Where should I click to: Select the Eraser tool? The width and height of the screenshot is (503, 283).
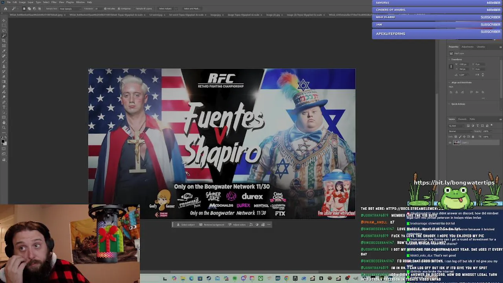4,76
